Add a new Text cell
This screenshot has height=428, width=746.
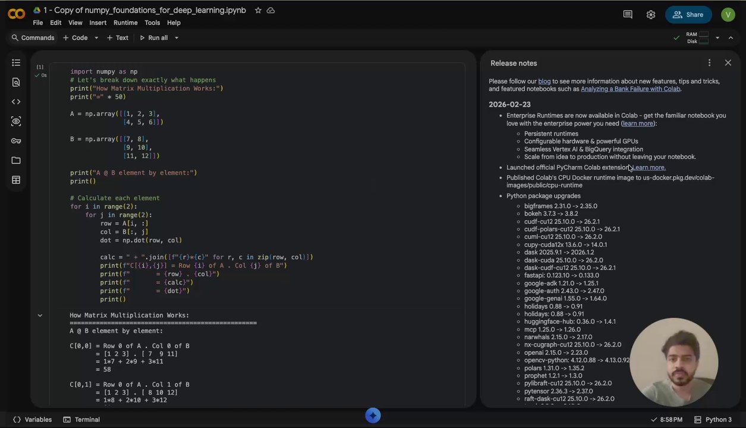pos(118,37)
